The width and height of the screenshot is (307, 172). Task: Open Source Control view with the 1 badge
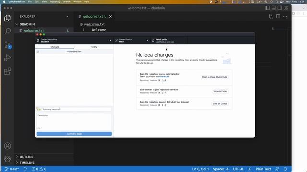tap(8, 45)
